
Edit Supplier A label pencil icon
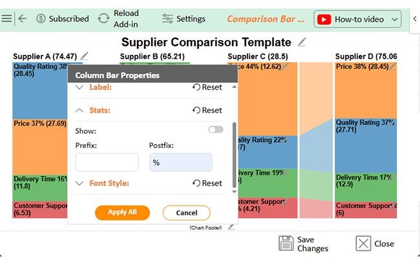85,56
